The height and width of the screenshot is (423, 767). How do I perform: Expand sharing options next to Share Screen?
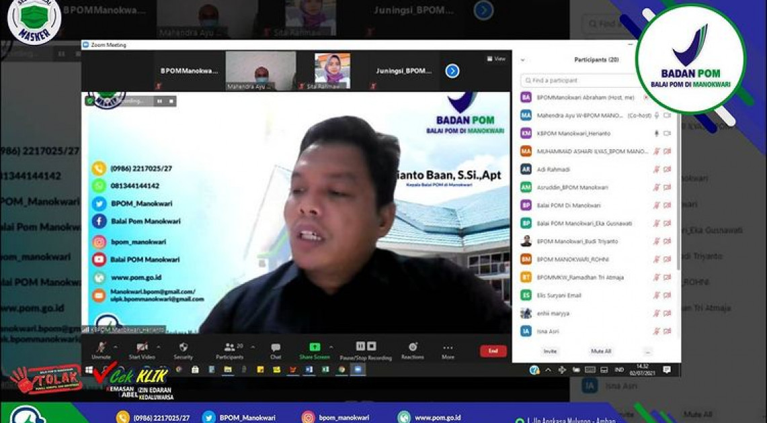(331, 347)
